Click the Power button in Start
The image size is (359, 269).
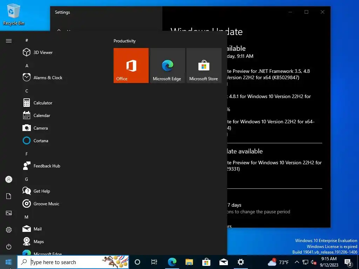click(9, 247)
